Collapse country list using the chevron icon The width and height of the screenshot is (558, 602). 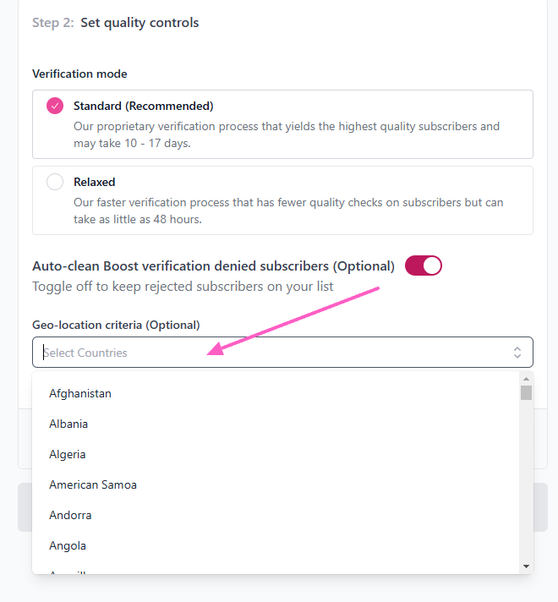pyautogui.click(x=517, y=353)
